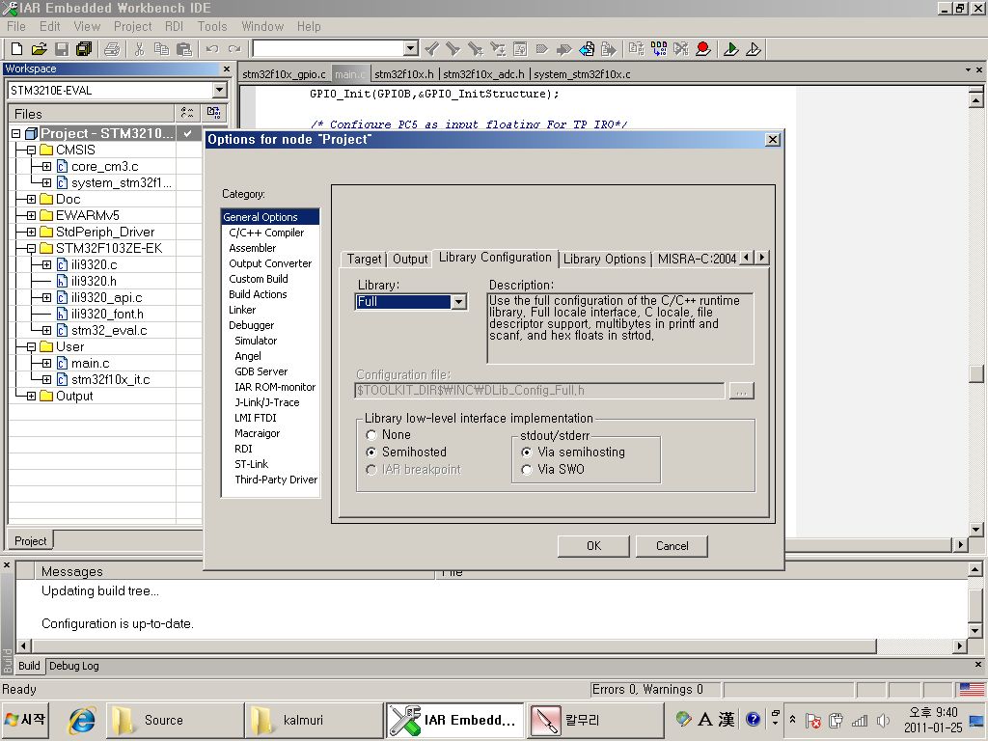Viewport: 988px width, 741px height.
Task: Switch to the Debug Log tab
Action: (73, 666)
